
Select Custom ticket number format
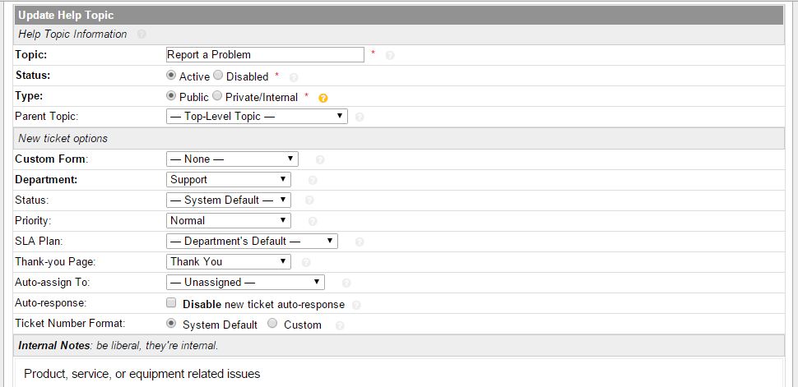272,324
